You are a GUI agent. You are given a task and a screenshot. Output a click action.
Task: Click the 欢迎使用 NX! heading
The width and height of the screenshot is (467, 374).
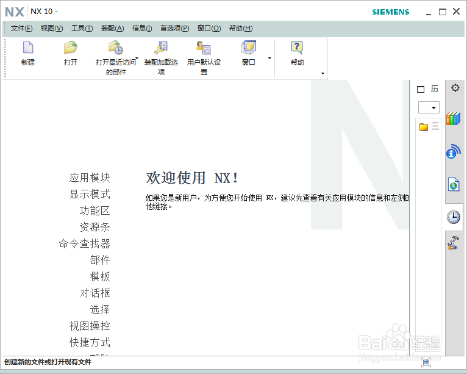coord(191,178)
